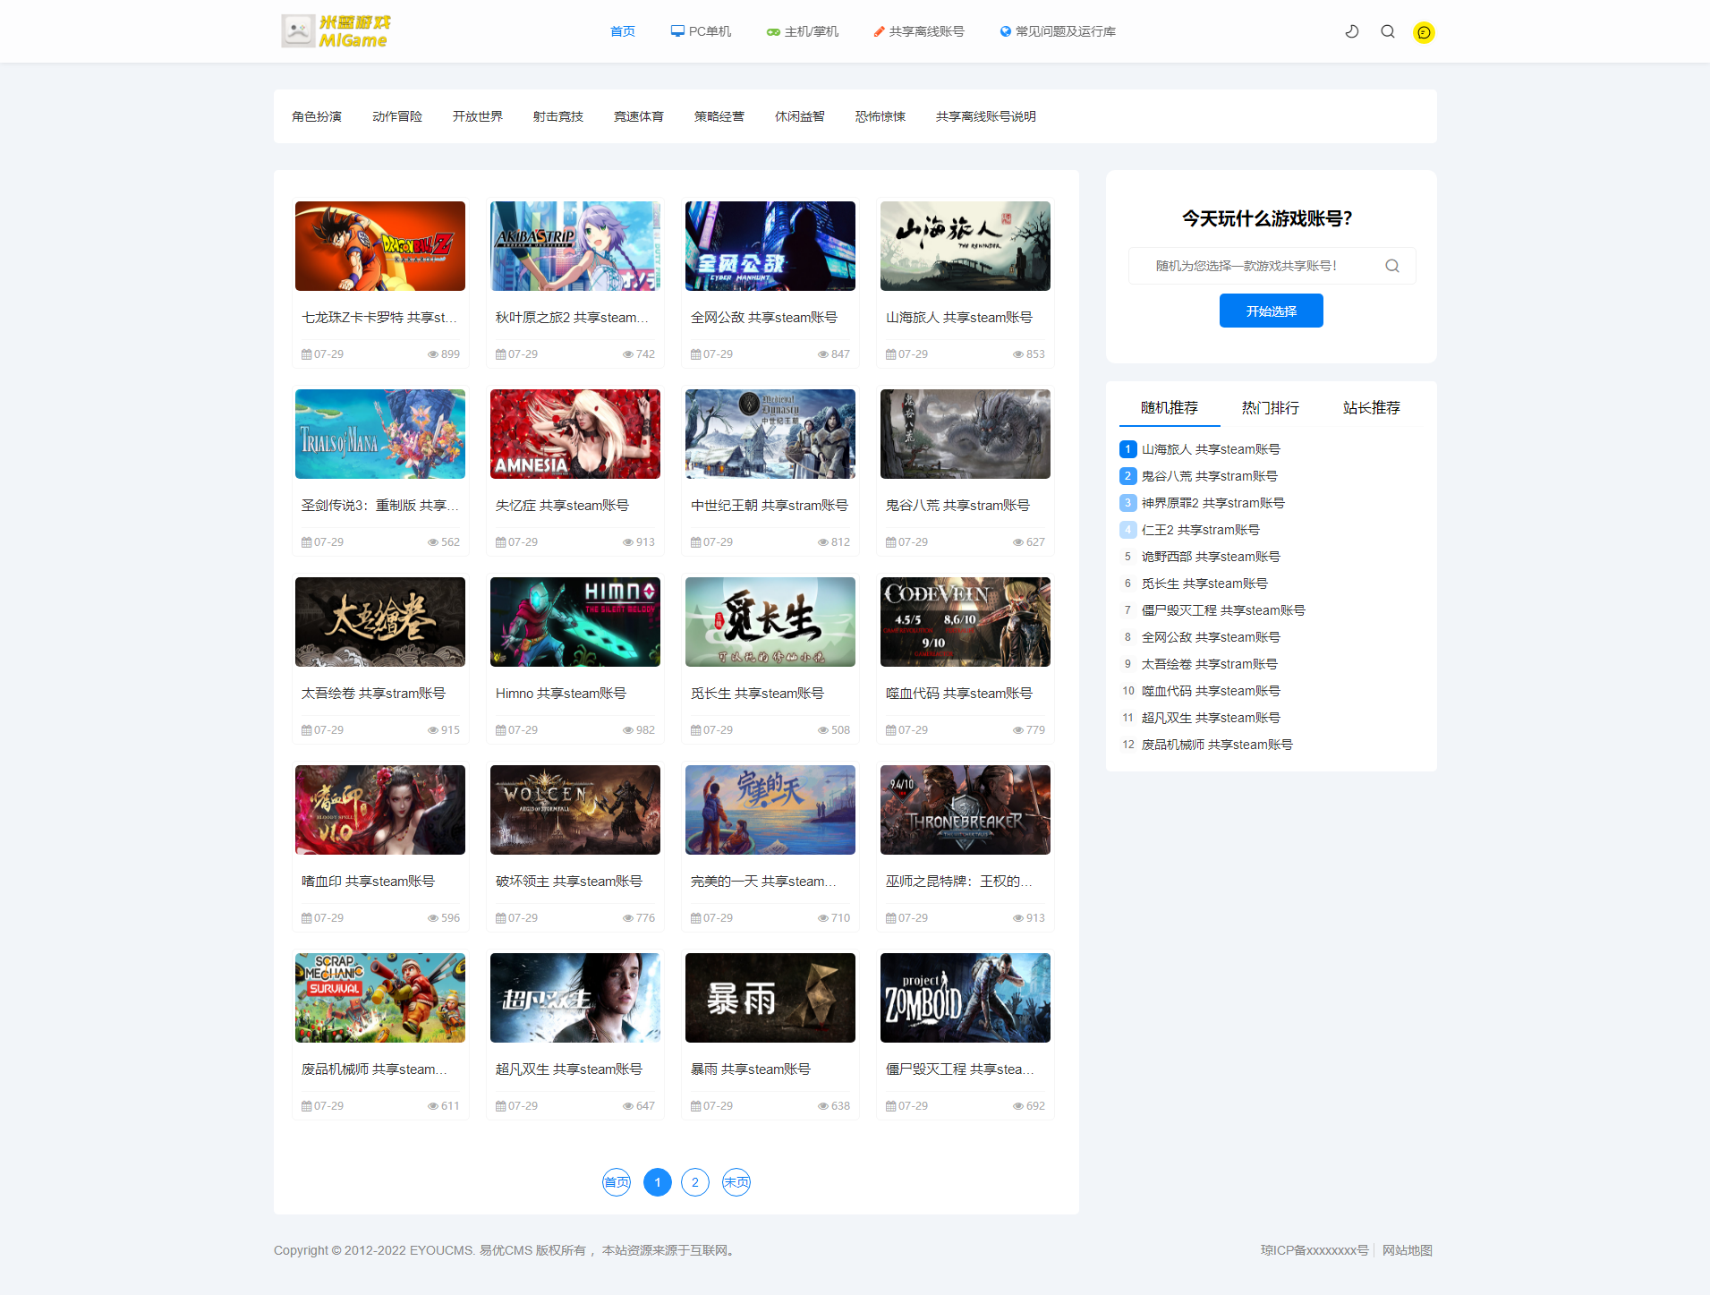
Task: Open Medieval Dynasty thumbnail
Action: point(770,434)
